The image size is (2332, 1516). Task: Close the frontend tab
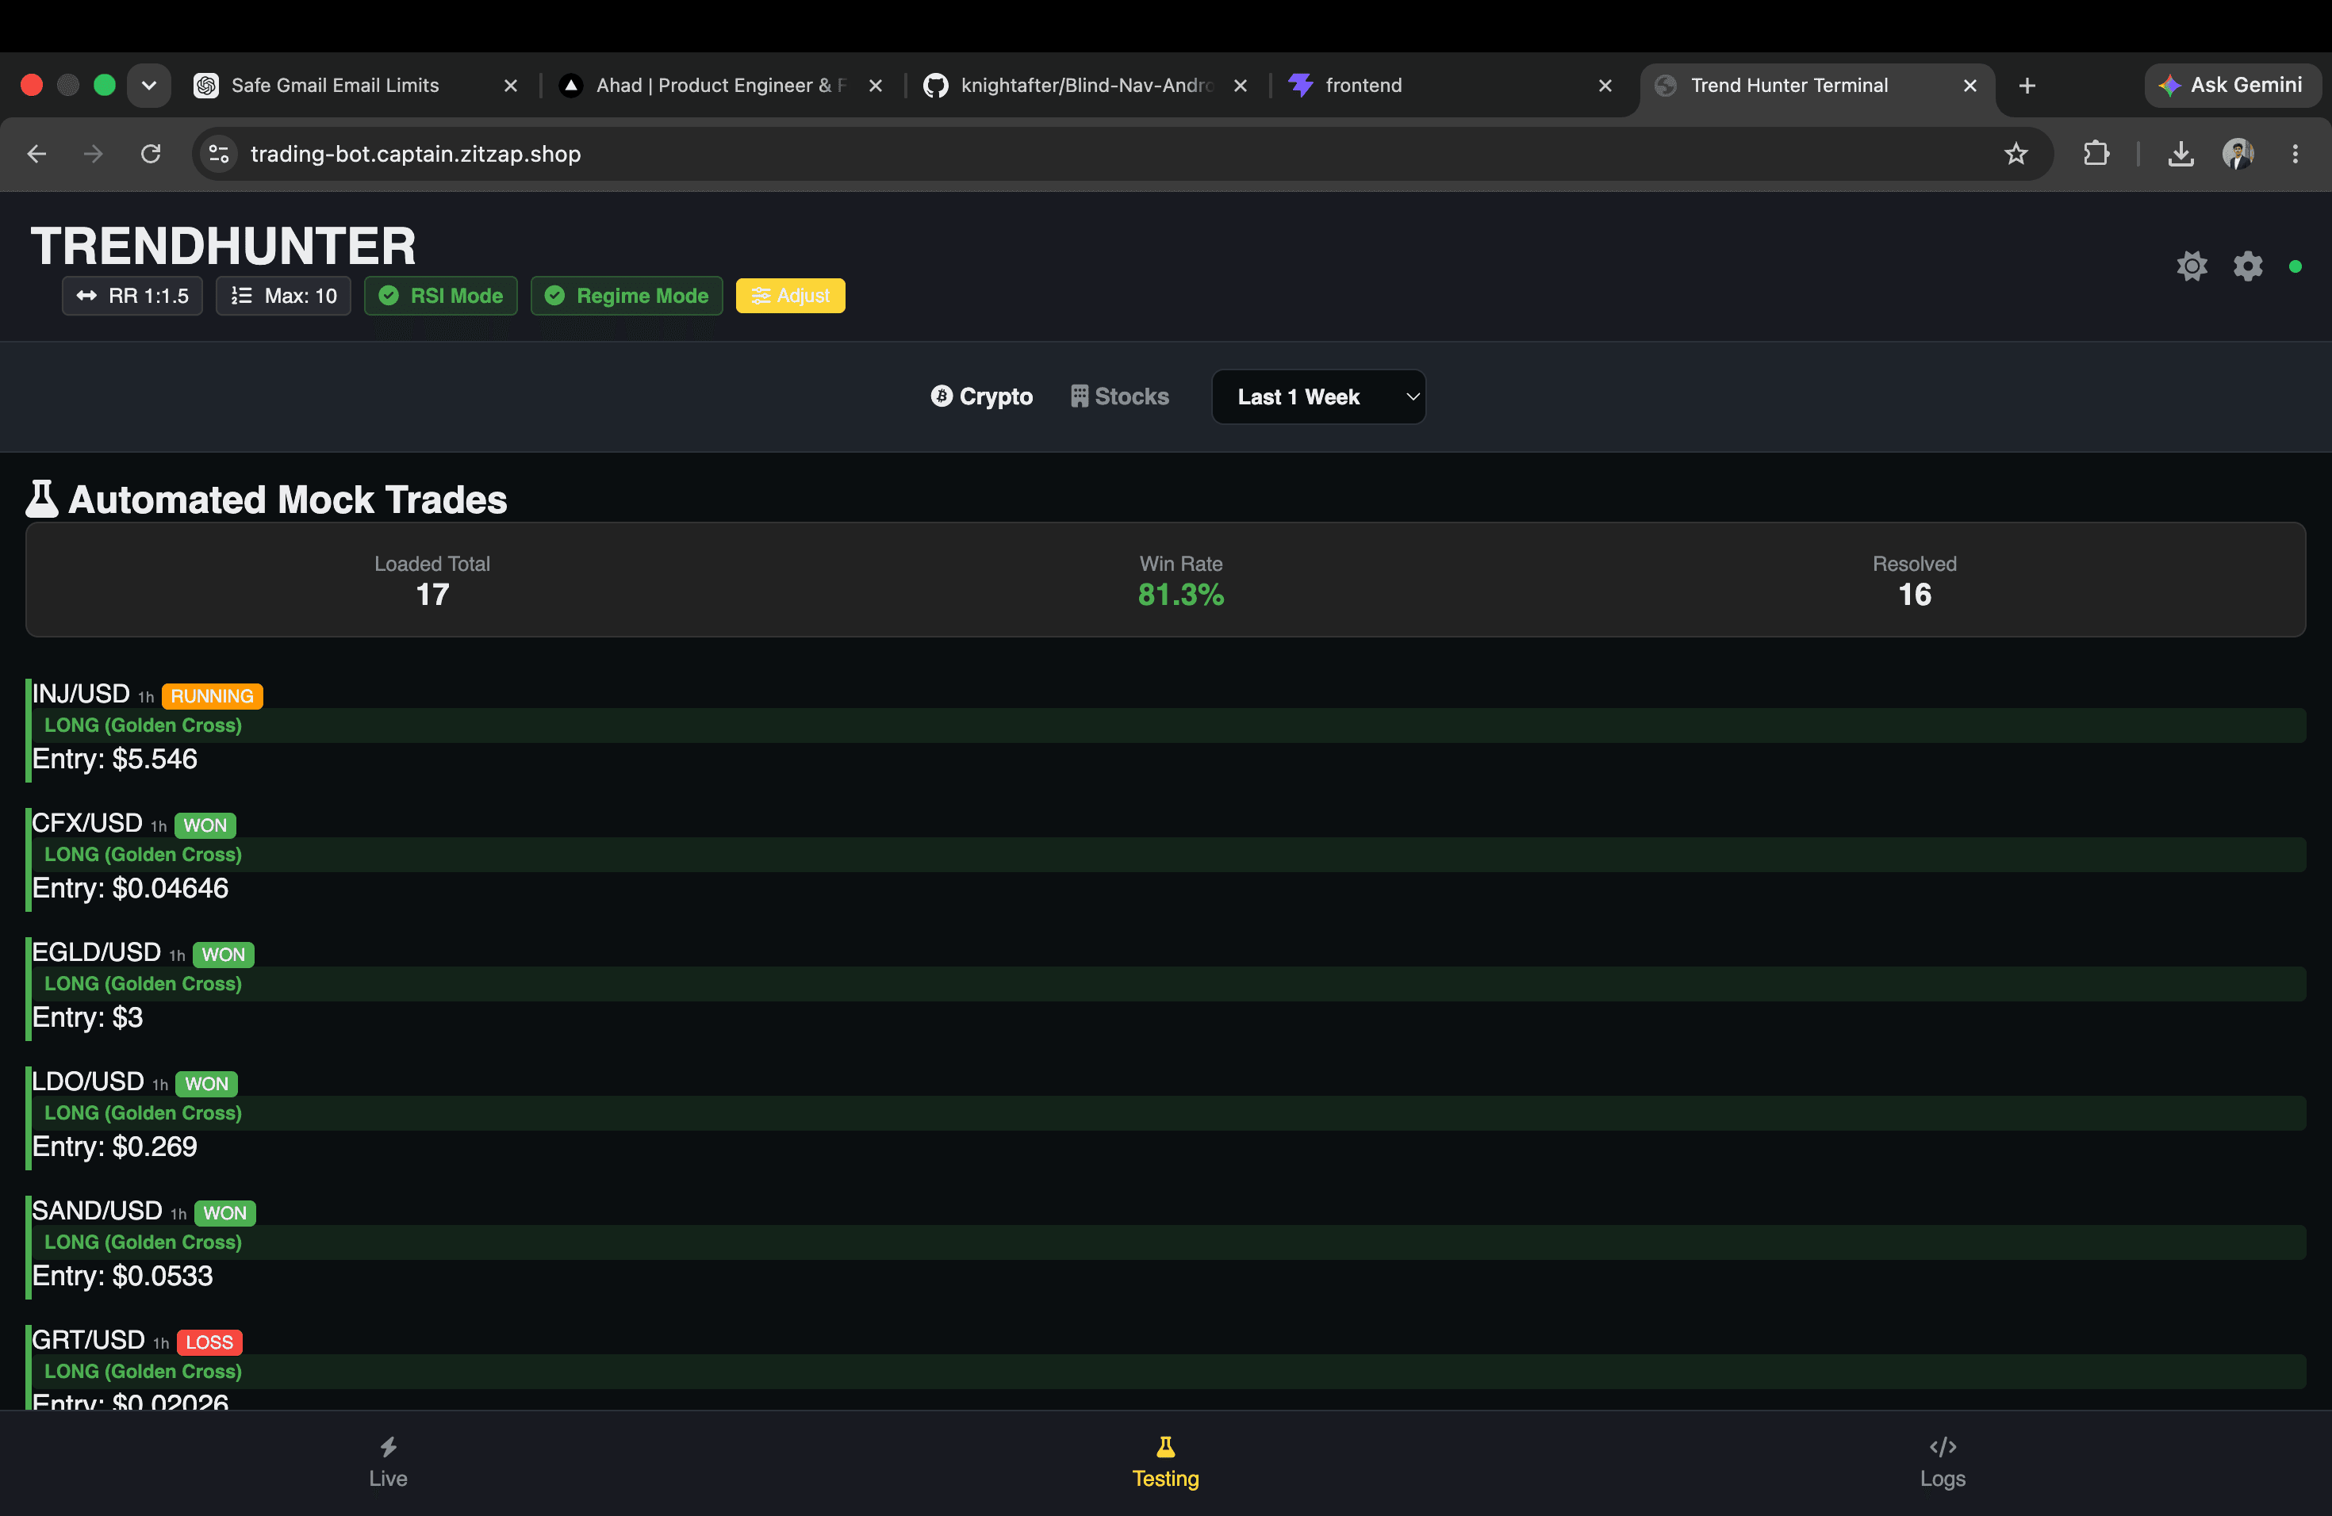[x=1605, y=86]
